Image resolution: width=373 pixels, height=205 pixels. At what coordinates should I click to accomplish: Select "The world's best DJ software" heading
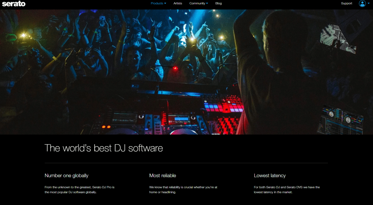coord(104,148)
